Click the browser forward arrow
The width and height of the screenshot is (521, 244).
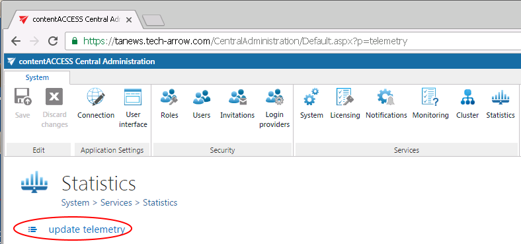coord(34,41)
